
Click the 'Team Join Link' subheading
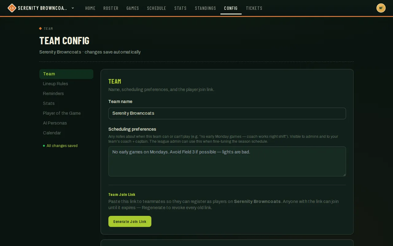[122, 195]
